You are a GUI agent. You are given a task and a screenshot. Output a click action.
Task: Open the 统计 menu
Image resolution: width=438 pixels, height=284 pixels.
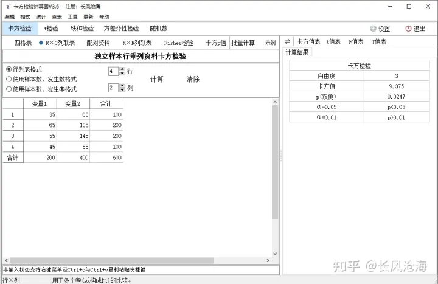click(x=41, y=17)
